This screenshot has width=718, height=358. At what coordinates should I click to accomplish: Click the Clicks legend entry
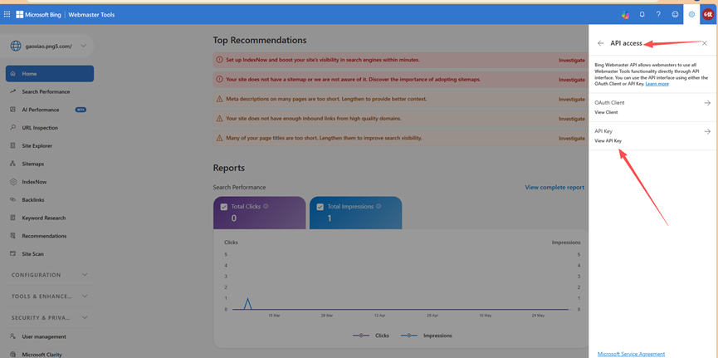[x=371, y=336]
